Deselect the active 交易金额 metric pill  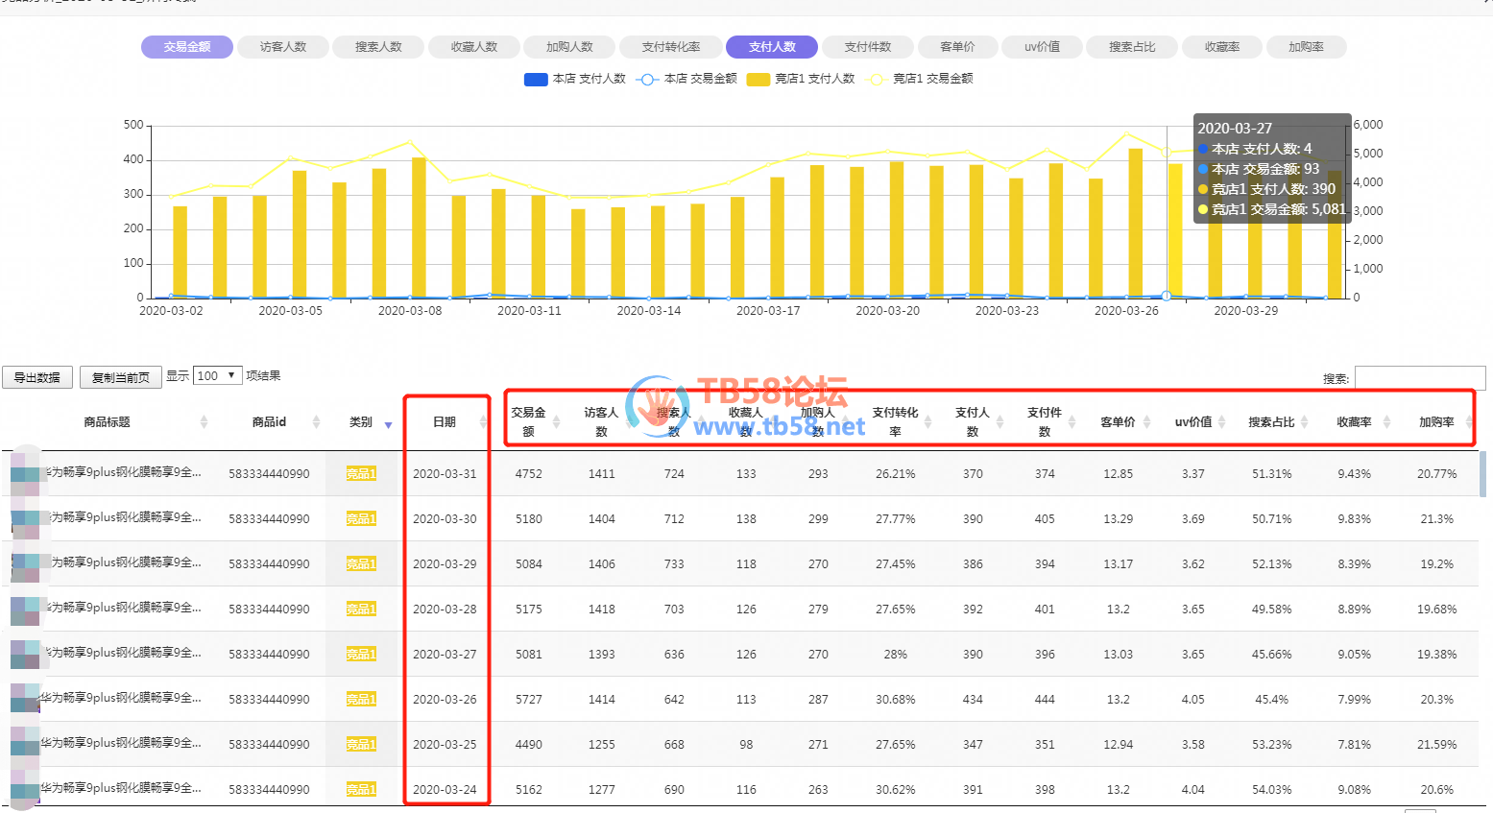tap(187, 47)
